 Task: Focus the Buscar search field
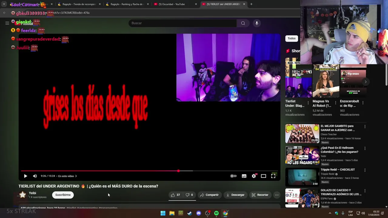point(182,23)
